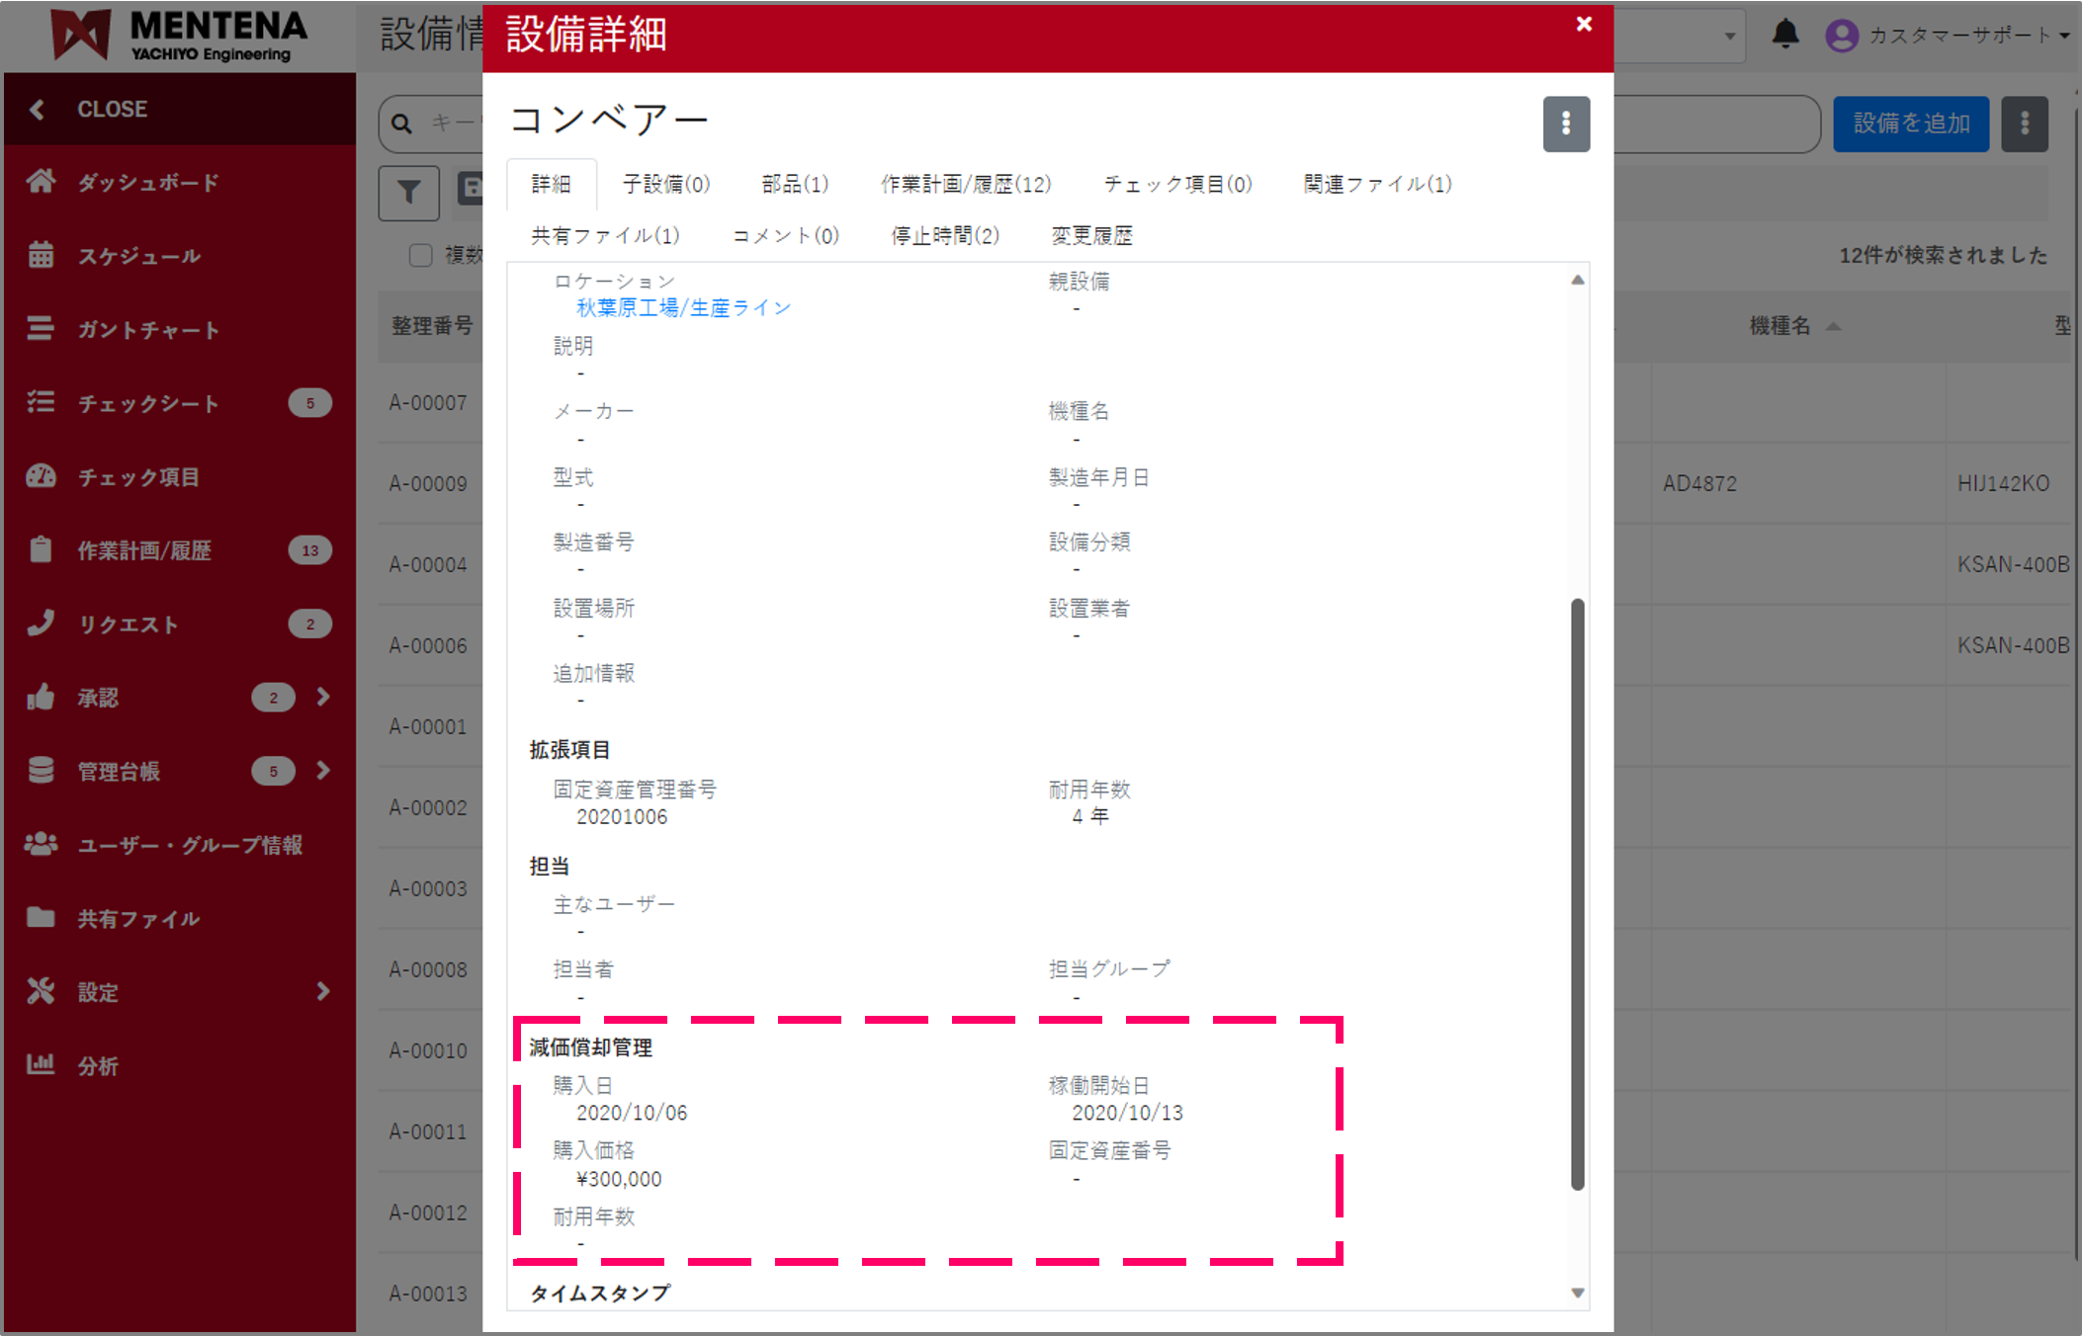Image resolution: width=2082 pixels, height=1337 pixels.
Task: Switch to the 停止時間(2) tab
Action: pyautogui.click(x=945, y=235)
